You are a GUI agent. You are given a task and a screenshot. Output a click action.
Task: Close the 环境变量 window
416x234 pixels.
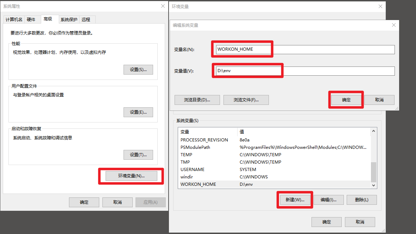[x=380, y=6]
